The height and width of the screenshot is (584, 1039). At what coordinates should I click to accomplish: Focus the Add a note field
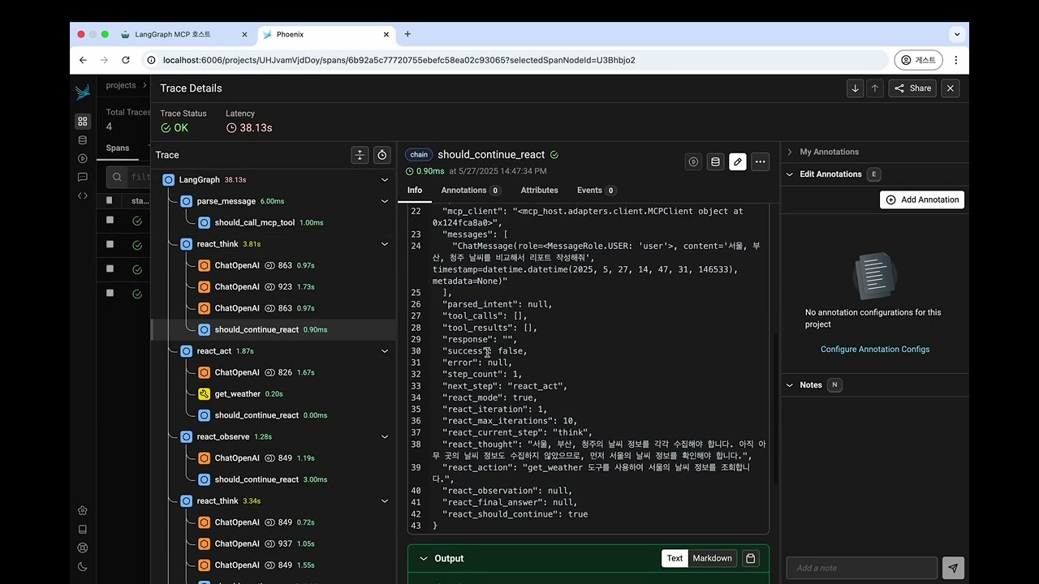[862, 568]
